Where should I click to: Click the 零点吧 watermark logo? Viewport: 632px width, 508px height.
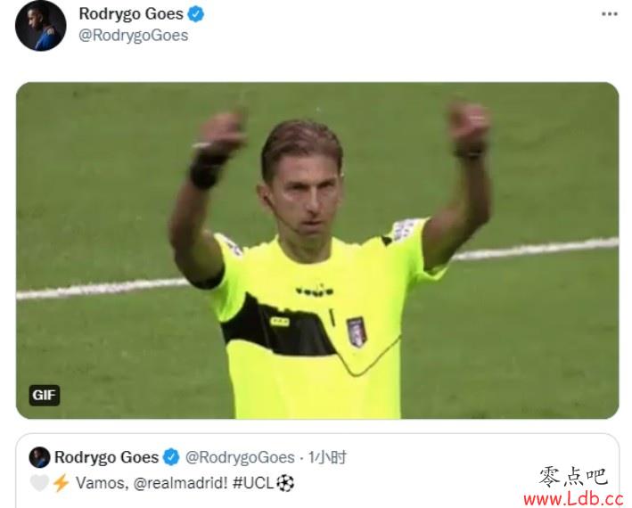pos(573,477)
